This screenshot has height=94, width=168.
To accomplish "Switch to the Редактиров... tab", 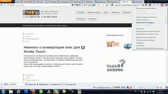I will pos(77,2).
